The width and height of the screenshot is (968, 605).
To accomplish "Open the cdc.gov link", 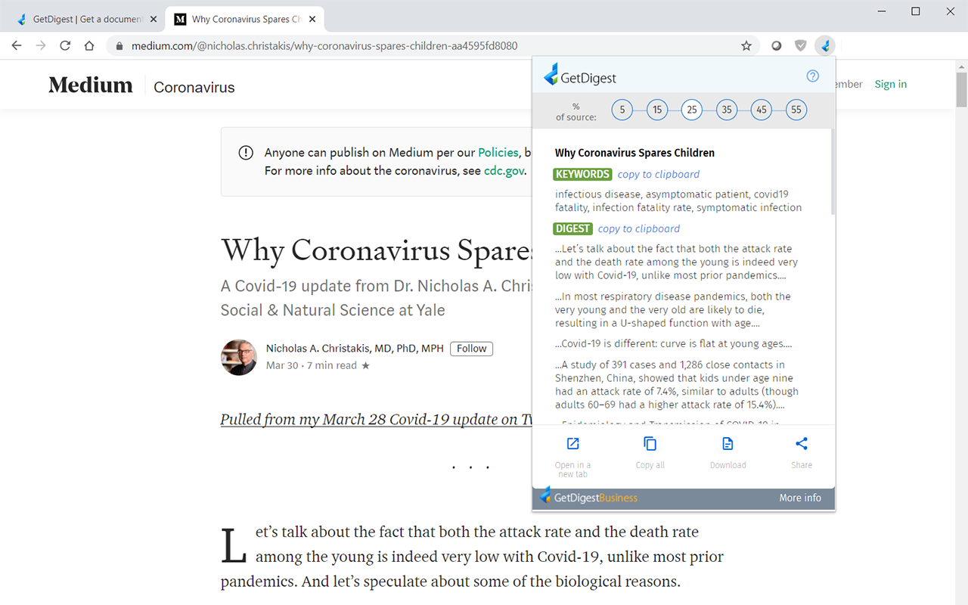I will tap(504, 170).
